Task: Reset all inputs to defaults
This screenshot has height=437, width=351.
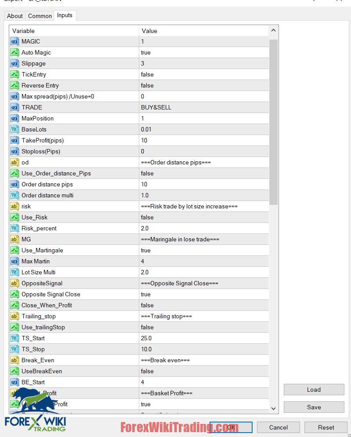Action: click(x=326, y=427)
